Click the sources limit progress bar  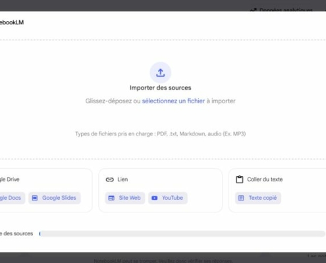(182, 233)
